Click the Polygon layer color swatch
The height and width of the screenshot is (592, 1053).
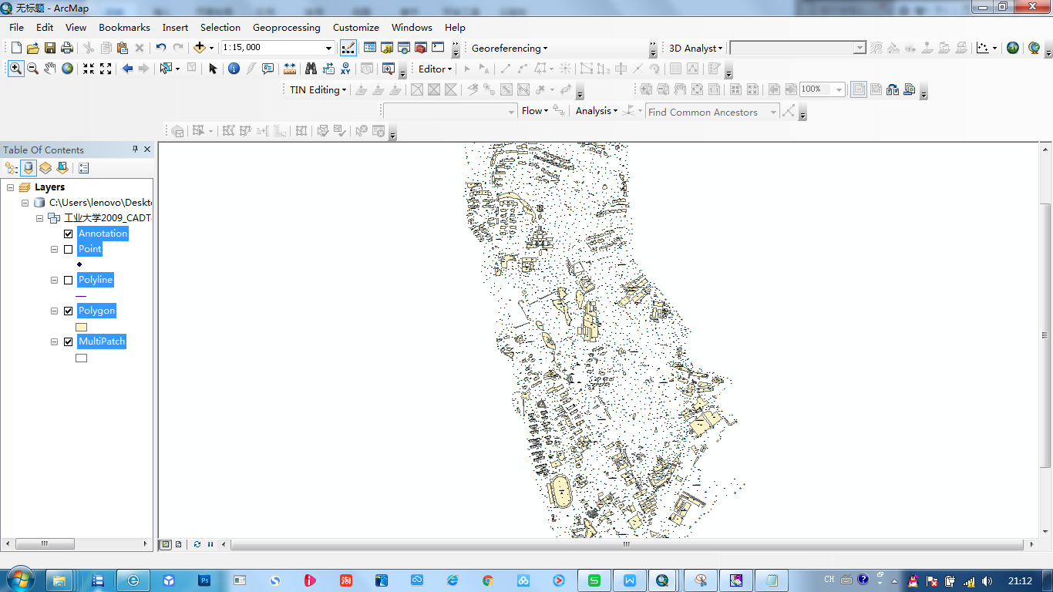pyautogui.click(x=81, y=327)
